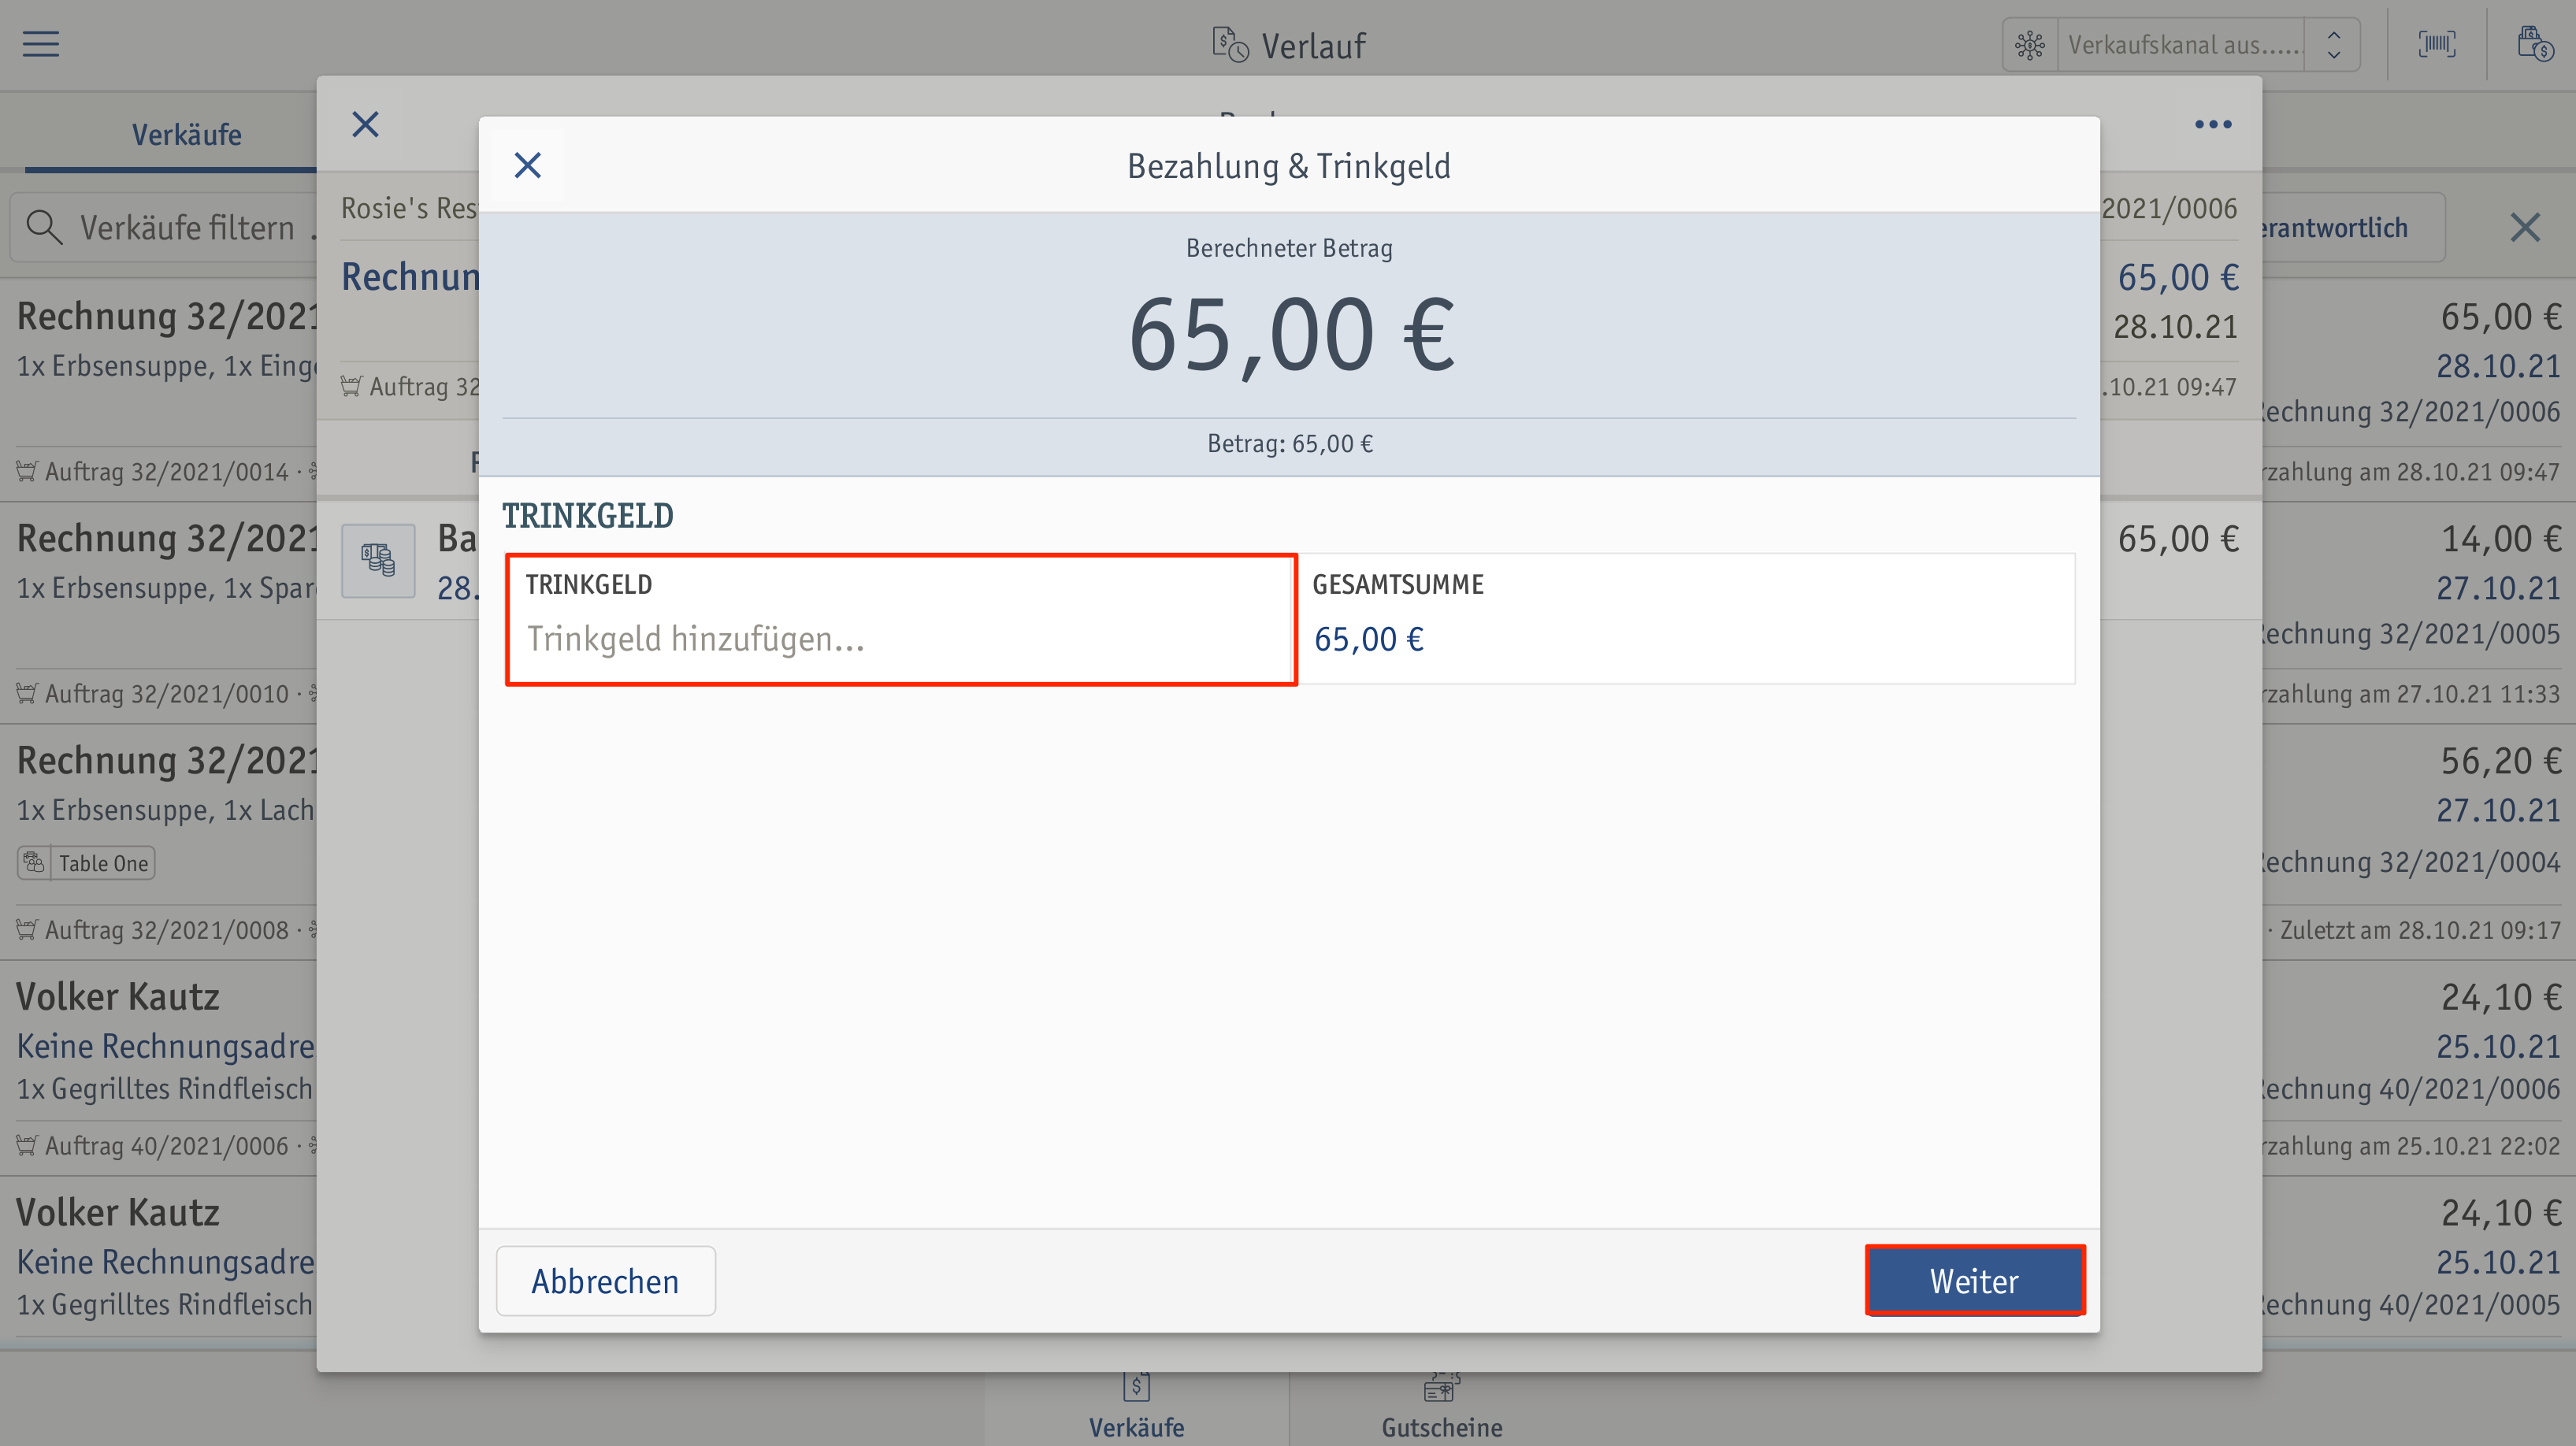Open the cash register icon top right
This screenshot has width=2576, height=1446.
(2534, 44)
